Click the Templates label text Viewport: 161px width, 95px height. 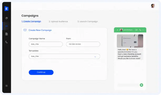coord(34,51)
